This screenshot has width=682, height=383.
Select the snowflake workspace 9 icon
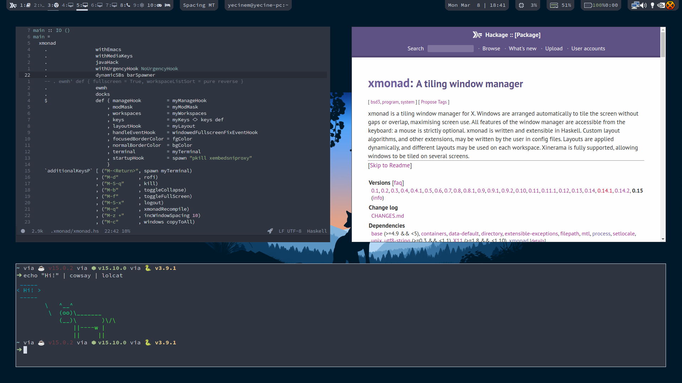(x=143, y=5)
